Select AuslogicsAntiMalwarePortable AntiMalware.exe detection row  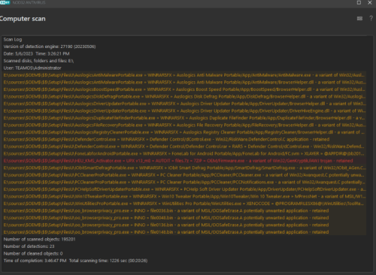click(184, 75)
